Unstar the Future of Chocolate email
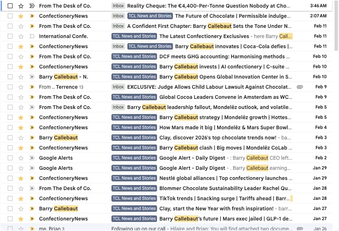The height and width of the screenshot is (231, 339). pos(21,16)
